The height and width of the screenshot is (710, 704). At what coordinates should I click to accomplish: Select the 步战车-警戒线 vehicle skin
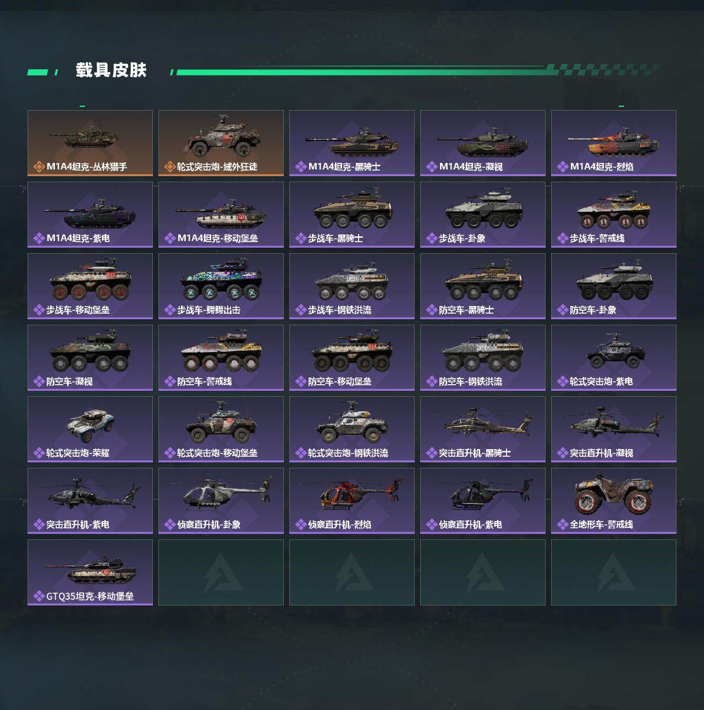pos(614,215)
